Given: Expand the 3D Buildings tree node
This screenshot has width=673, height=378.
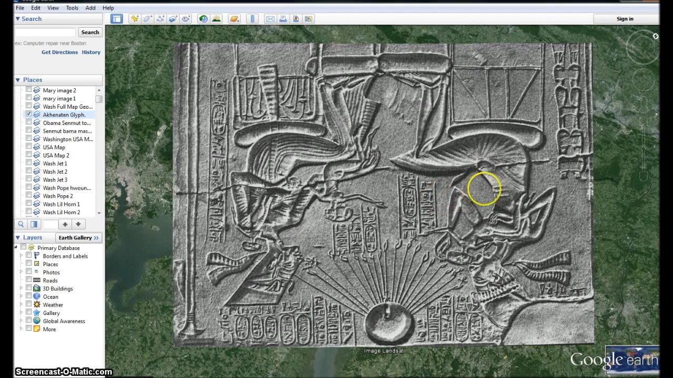Looking at the screenshot, I should pyautogui.click(x=22, y=288).
